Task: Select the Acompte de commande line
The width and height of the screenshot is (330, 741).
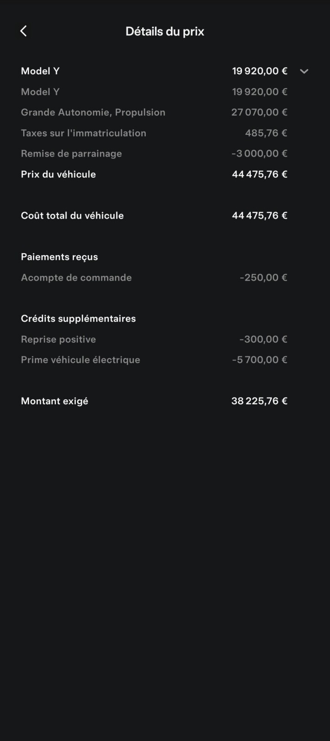Action: [154, 277]
